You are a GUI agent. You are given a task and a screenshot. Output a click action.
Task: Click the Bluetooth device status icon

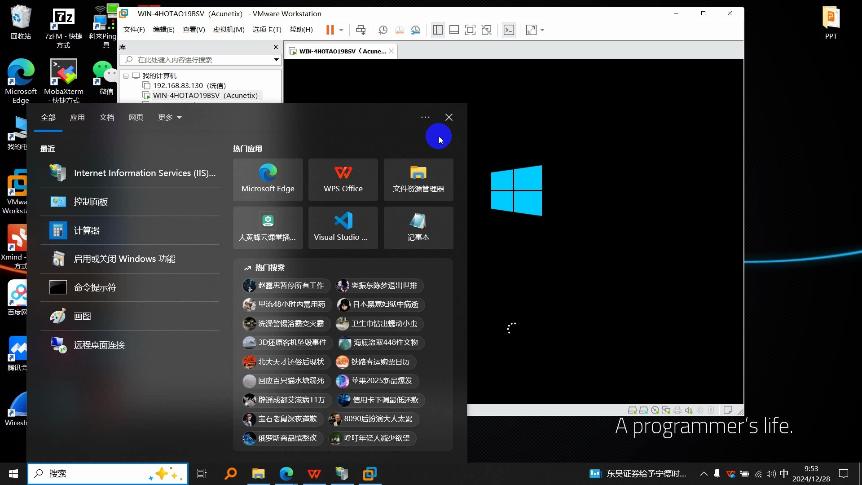(711, 410)
